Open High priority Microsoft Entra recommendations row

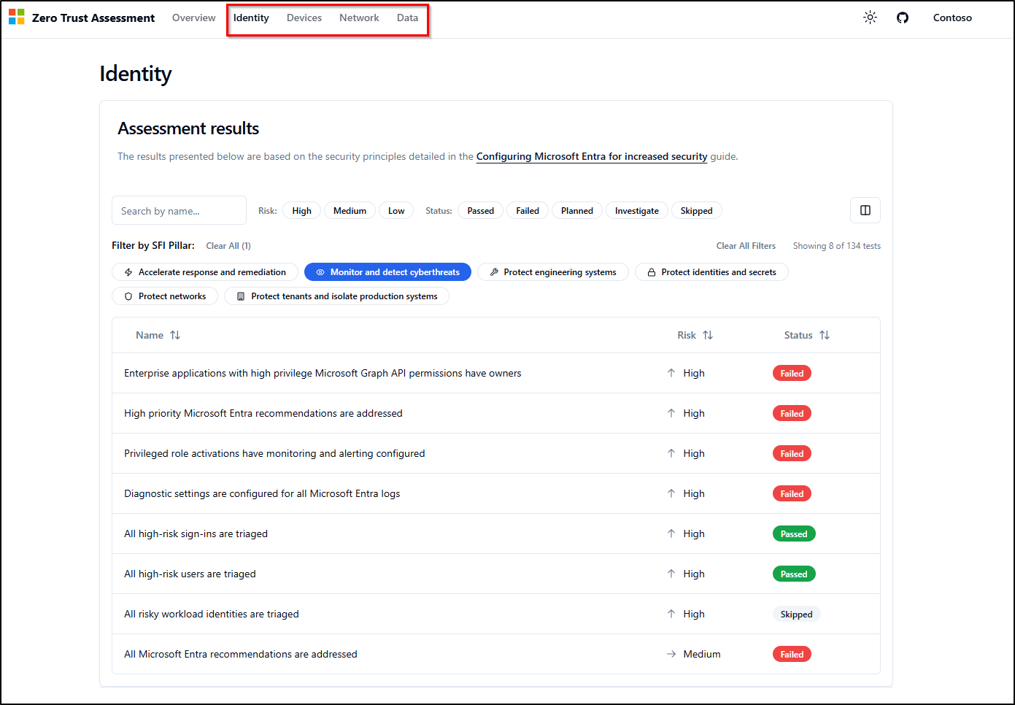pyautogui.click(x=496, y=413)
